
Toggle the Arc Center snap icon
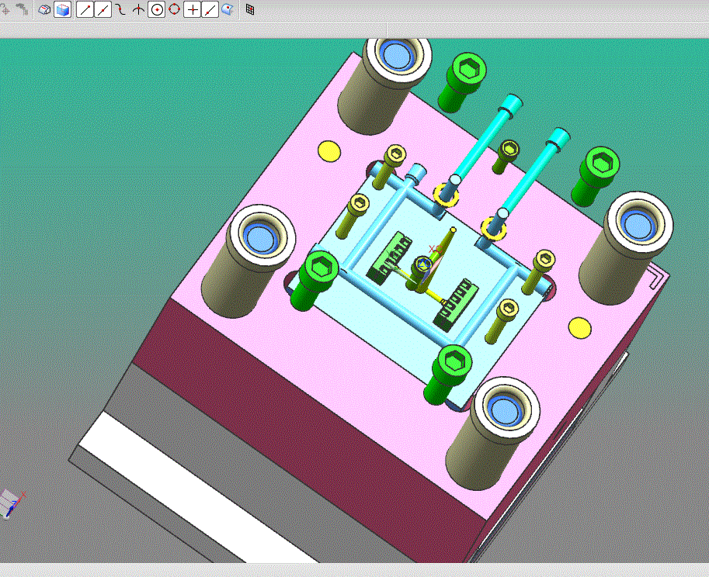(156, 9)
